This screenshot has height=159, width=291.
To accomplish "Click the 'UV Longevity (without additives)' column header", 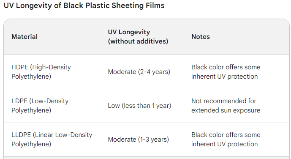I will [x=138, y=37].
